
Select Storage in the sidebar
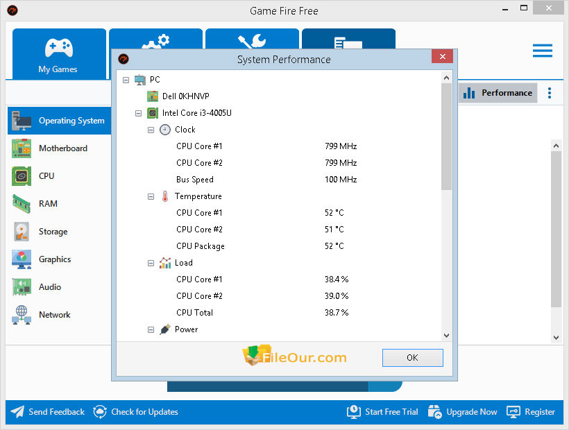[60, 232]
